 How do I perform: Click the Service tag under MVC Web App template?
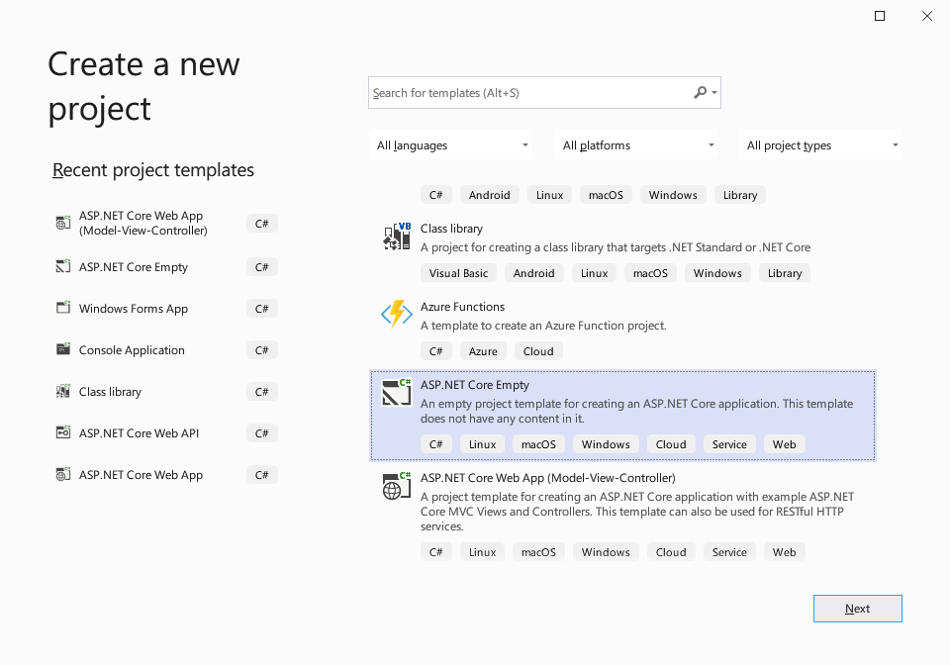729,552
